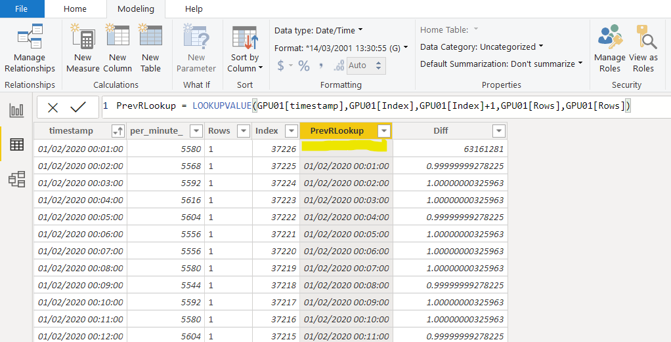The width and height of the screenshot is (671, 342).
Task: Open filter dropdown on Index column
Action: (292, 131)
